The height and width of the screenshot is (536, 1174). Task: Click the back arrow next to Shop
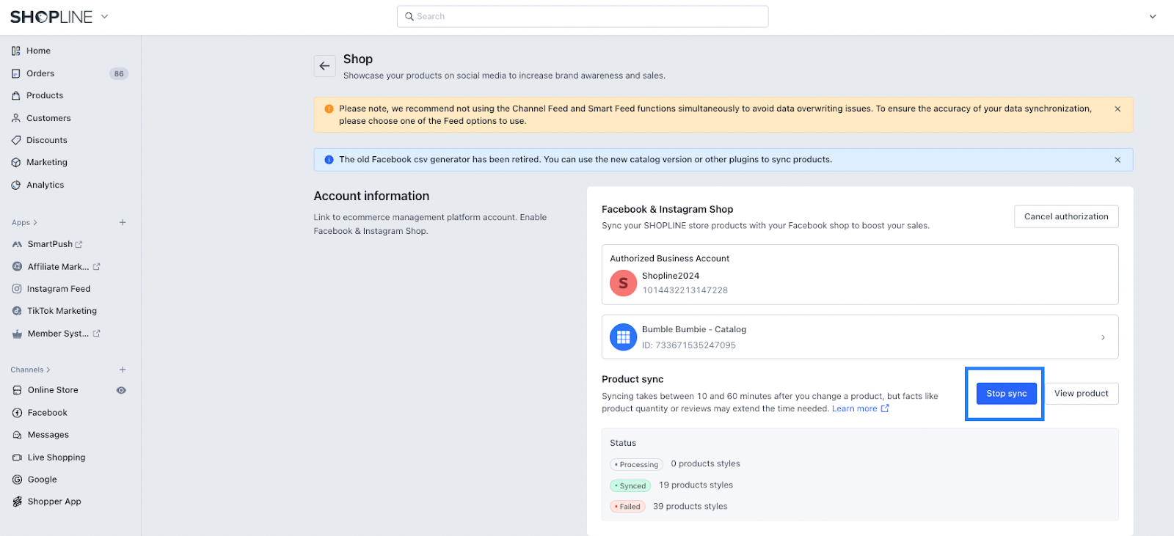[x=324, y=66]
